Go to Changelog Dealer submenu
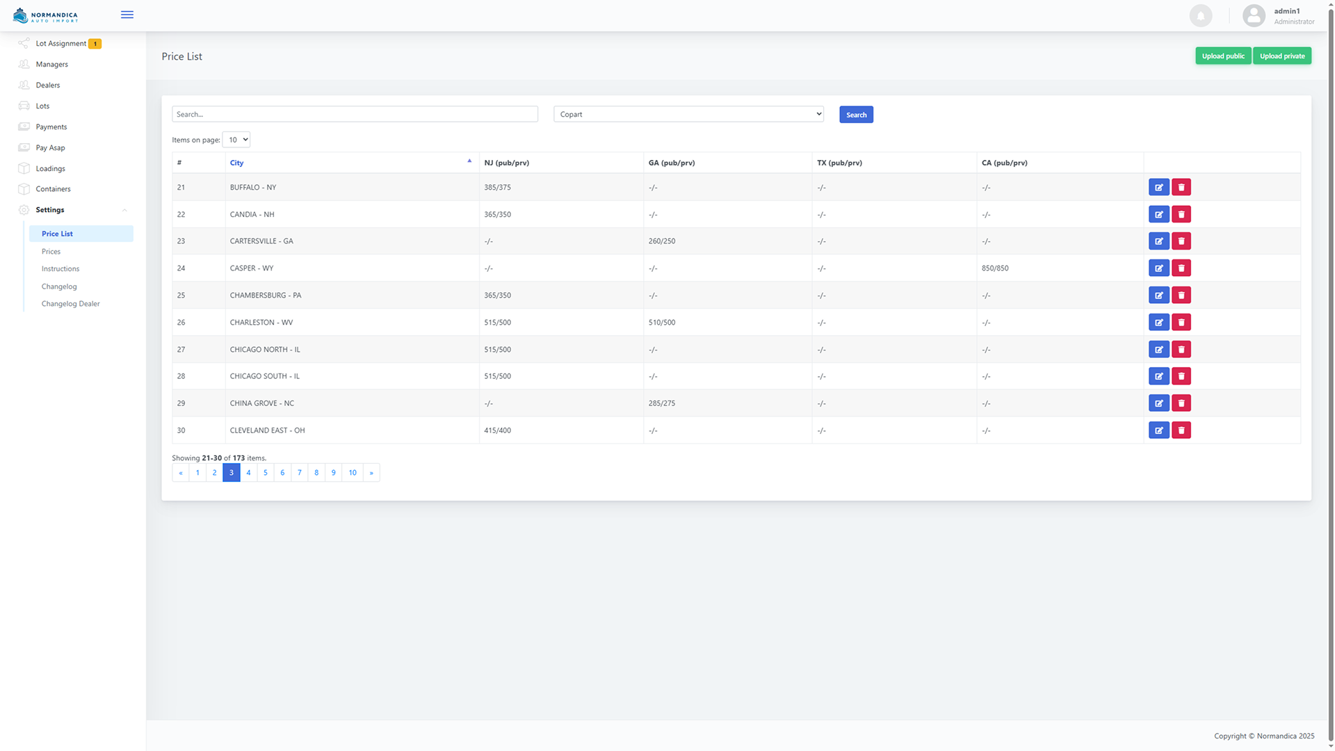Image resolution: width=1335 pixels, height=751 pixels. pos(71,304)
